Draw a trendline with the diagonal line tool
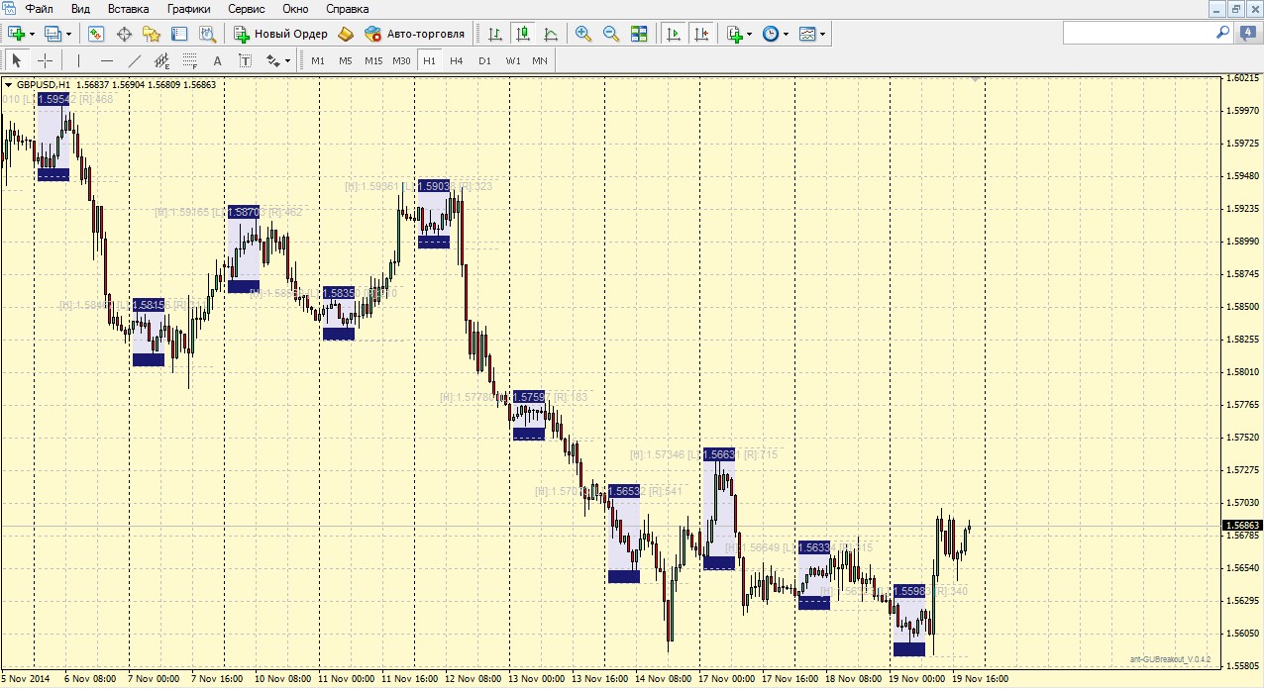 135,60
